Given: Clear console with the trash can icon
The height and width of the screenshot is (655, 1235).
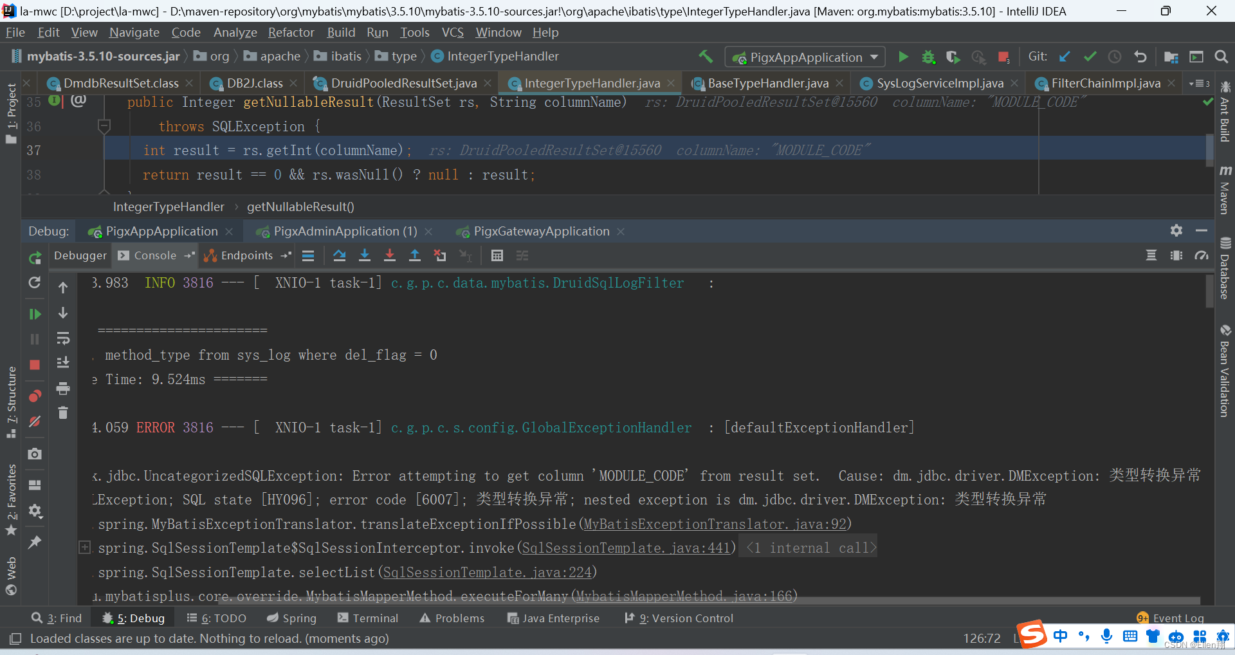Looking at the screenshot, I should coord(63,412).
